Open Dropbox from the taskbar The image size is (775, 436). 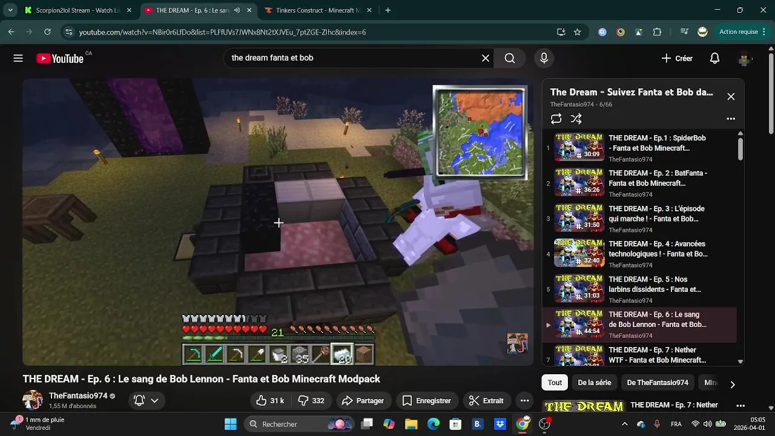pos(500,424)
